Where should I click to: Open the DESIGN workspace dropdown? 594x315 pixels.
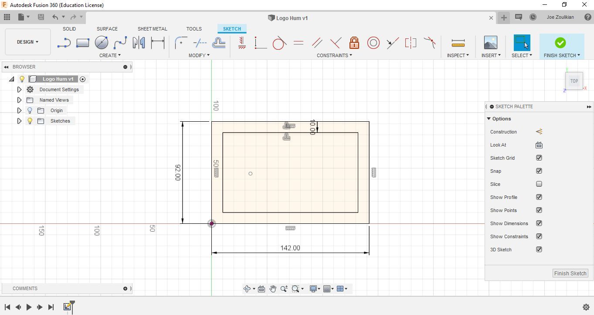(27, 42)
